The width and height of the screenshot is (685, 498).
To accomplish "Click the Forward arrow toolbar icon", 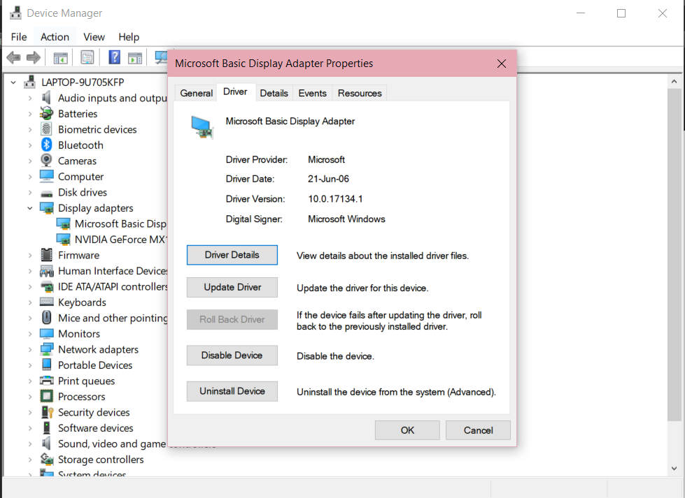I will click(34, 57).
